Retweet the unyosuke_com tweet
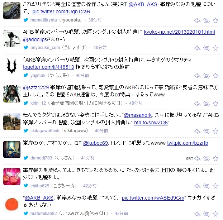This screenshot has height=220, width=223. 207,48
